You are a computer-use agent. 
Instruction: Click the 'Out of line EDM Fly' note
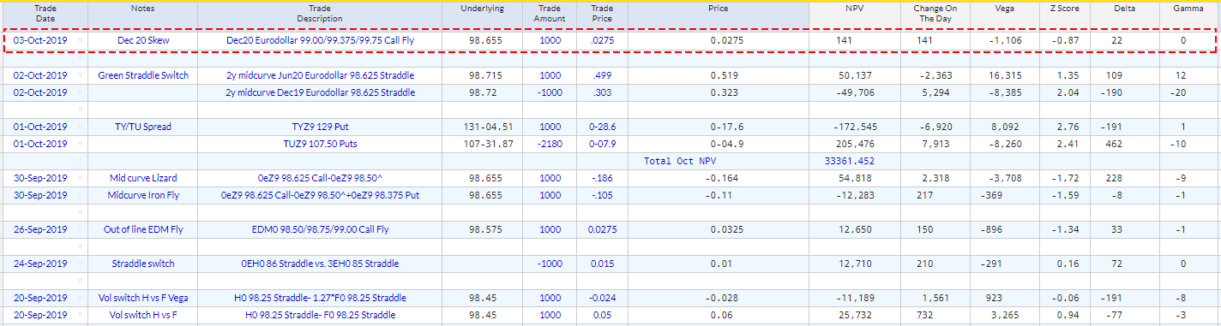point(143,229)
